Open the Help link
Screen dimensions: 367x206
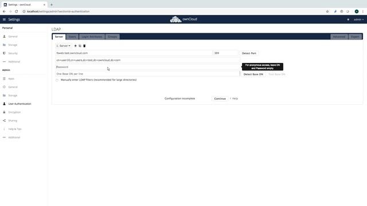pos(234,98)
